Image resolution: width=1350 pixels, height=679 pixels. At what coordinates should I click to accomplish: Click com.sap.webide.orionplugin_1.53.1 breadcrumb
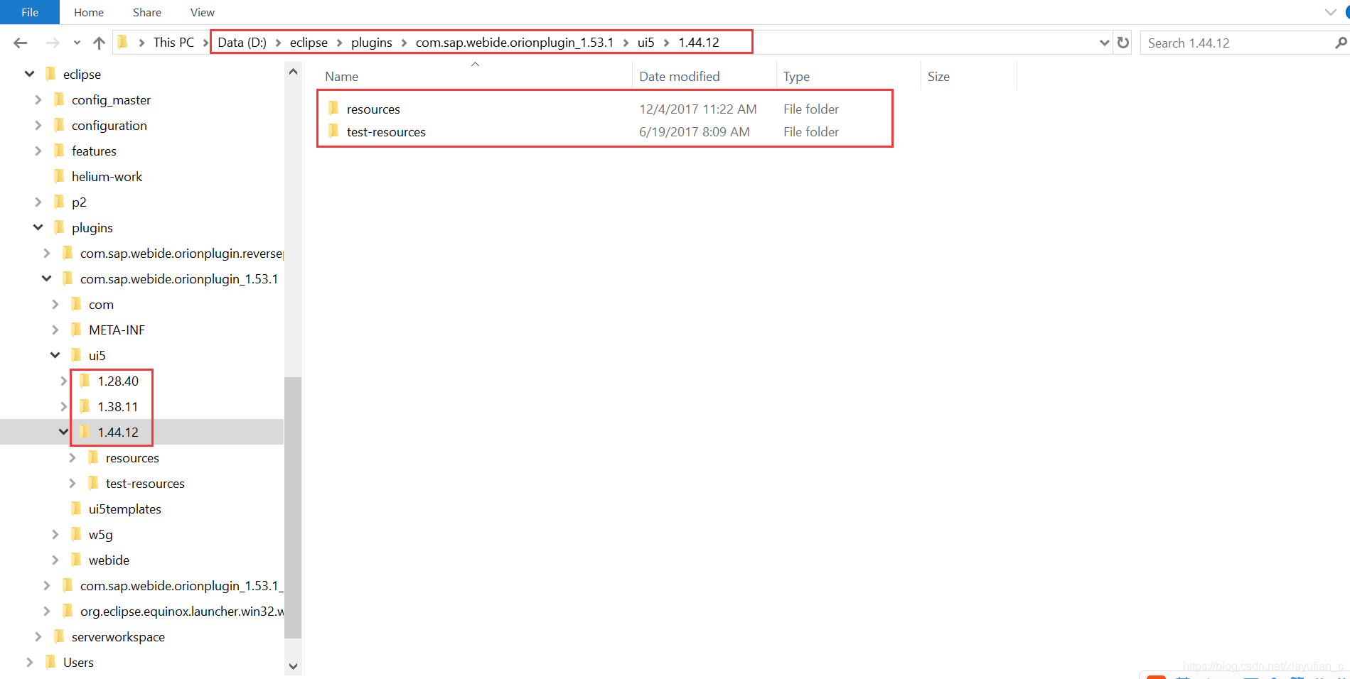tap(515, 43)
